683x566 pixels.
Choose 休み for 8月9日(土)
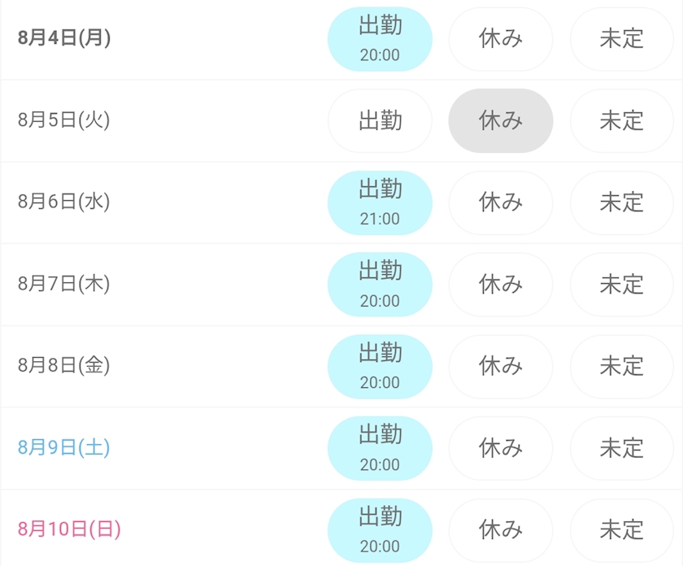pos(501,448)
